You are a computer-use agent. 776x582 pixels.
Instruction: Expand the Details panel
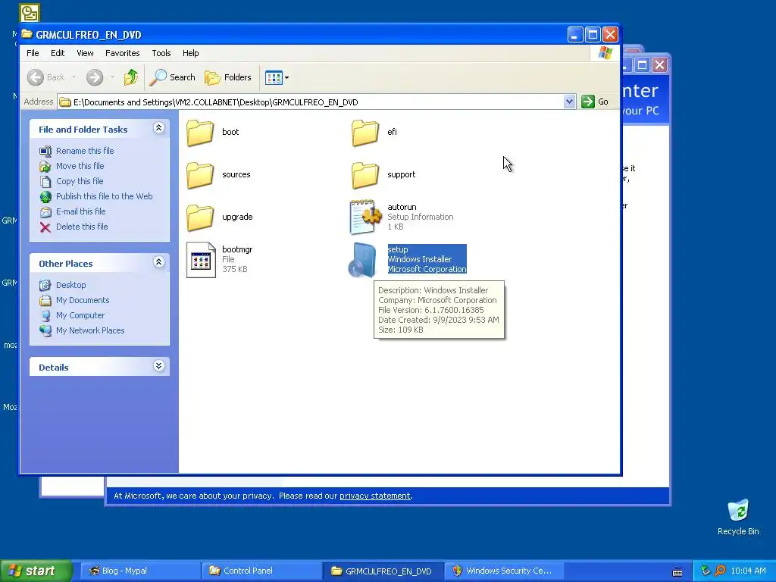[158, 366]
